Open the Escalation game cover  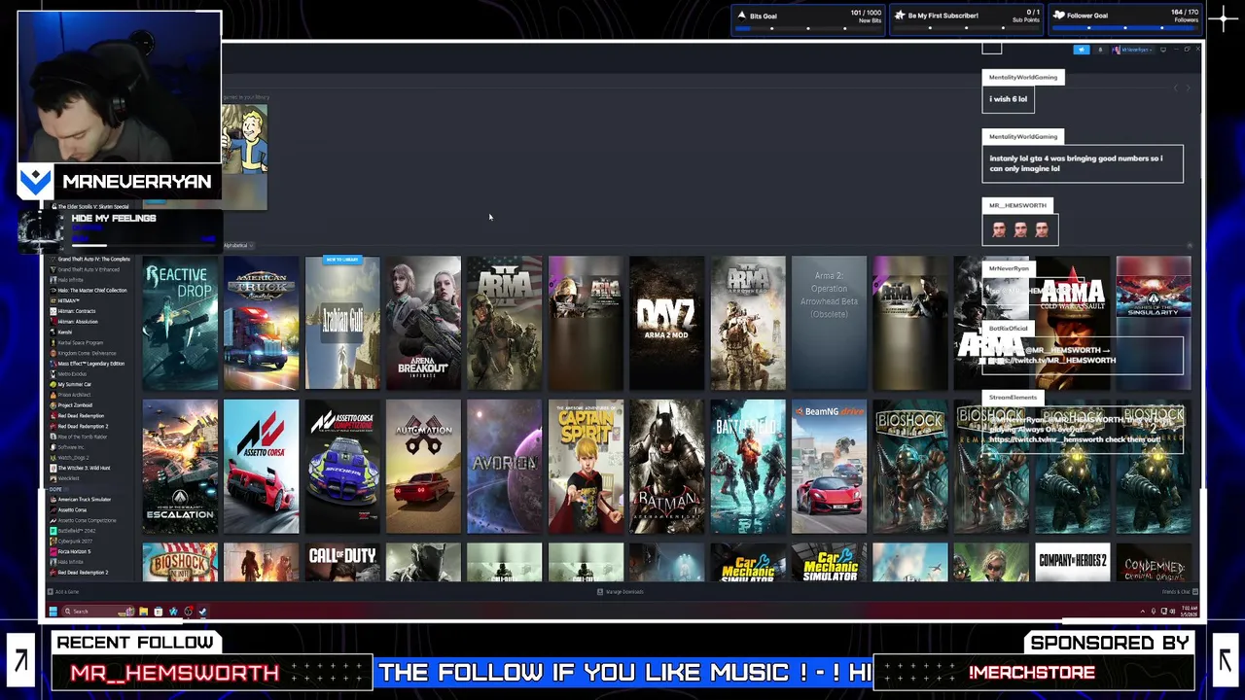click(180, 467)
